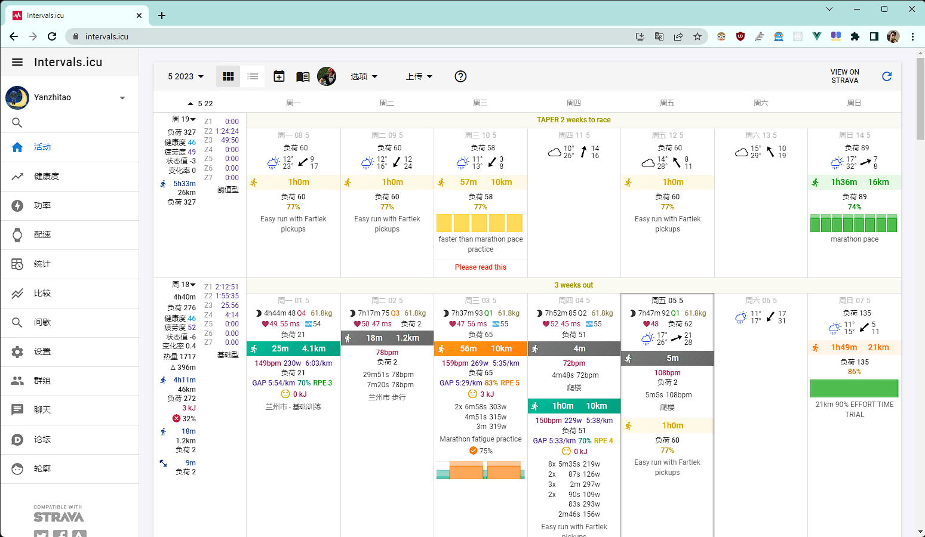Viewport: 925px width, 537px height.
Task: Open the 选项 options dropdown
Action: (364, 76)
